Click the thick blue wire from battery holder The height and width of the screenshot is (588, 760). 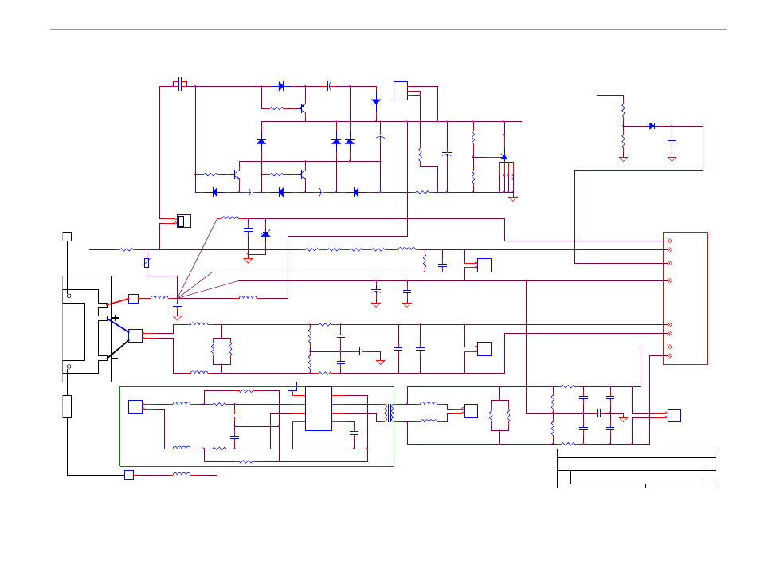(x=118, y=325)
